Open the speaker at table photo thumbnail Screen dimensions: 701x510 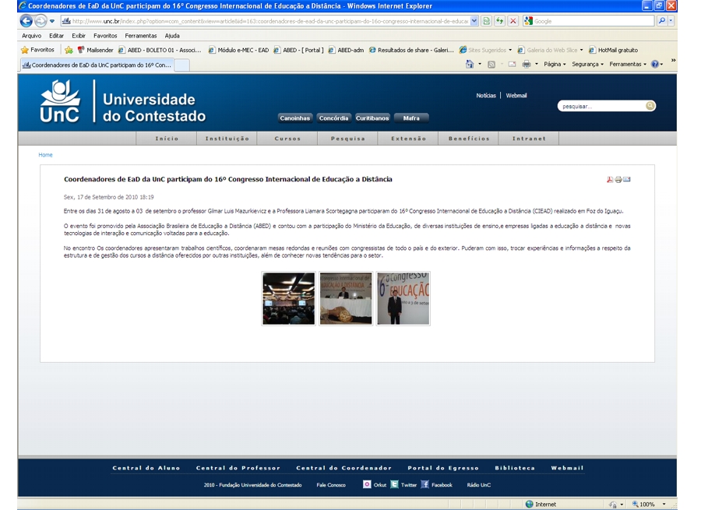(x=346, y=298)
